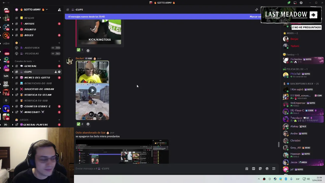Open KICK/KINGTEKA image attachment
325x183 pixels.
tap(100, 32)
